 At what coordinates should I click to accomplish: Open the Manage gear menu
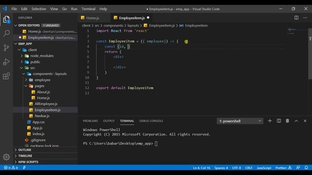coord(6,157)
